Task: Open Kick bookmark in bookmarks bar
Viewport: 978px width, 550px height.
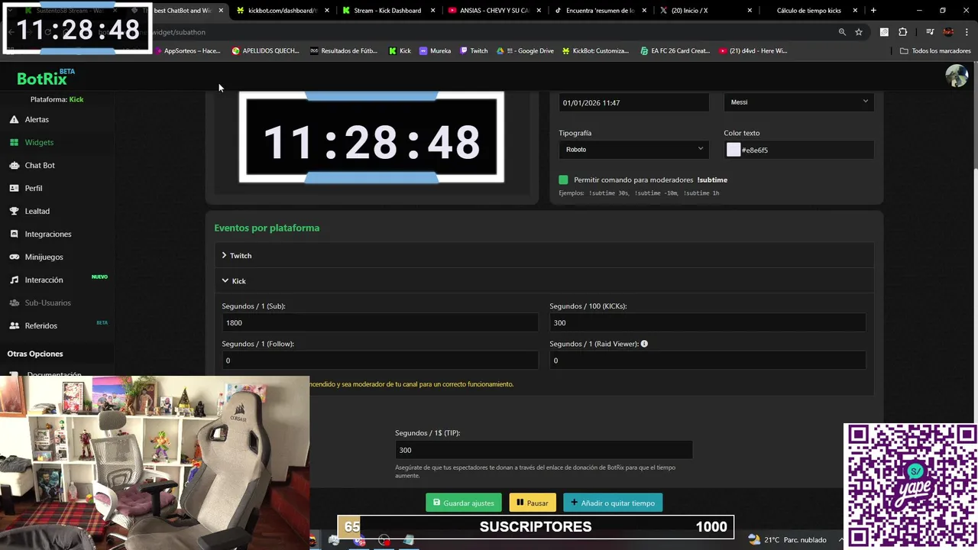Action: click(400, 50)
